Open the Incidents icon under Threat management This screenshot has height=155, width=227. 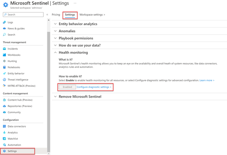(5, 49)
